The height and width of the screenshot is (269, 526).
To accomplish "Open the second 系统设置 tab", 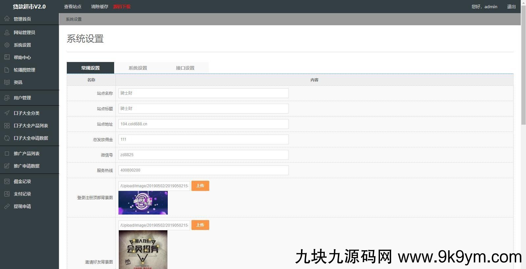I will pyautogui.click(x=138, y=68).
